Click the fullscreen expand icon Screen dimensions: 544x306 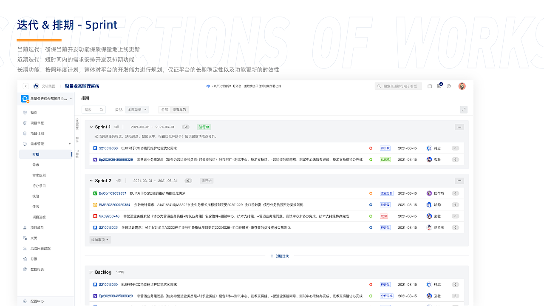pos(464,110)
